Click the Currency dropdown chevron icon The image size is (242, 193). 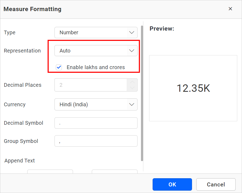[x=131, y=104]
